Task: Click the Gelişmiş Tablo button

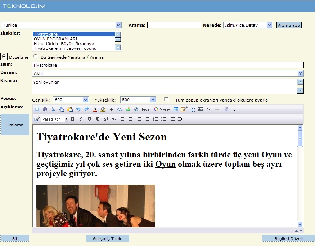Action: tap(108, 238)
